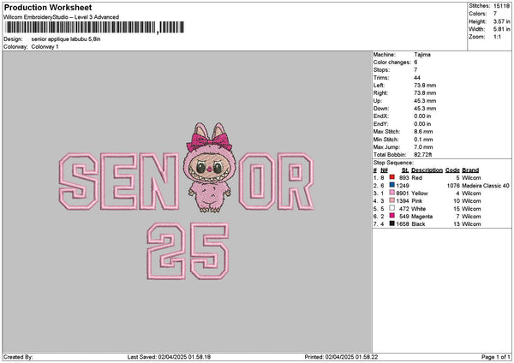The height and width of the screenshot is (363, 514).
Task: Click the barcode on the worksheet header
Action: [95, 27]
